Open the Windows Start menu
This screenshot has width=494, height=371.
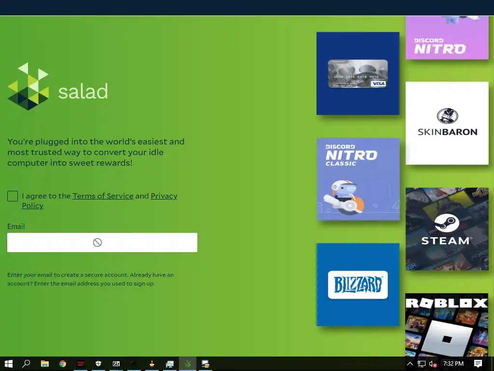pos(9,364)
